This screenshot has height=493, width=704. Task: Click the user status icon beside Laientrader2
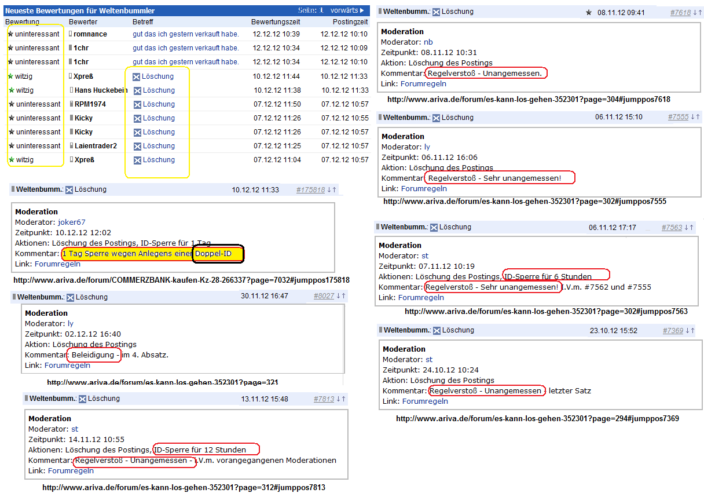coord(72,146)
